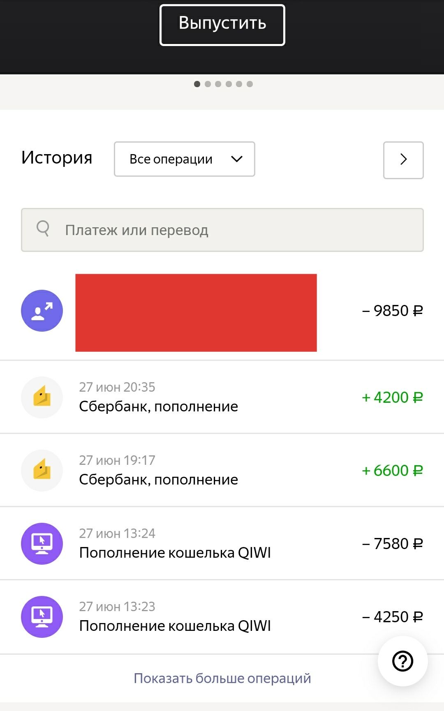Click the QIWI payment icon at 13:24
This screenshot has height=711, width=444.
(42, 544)
